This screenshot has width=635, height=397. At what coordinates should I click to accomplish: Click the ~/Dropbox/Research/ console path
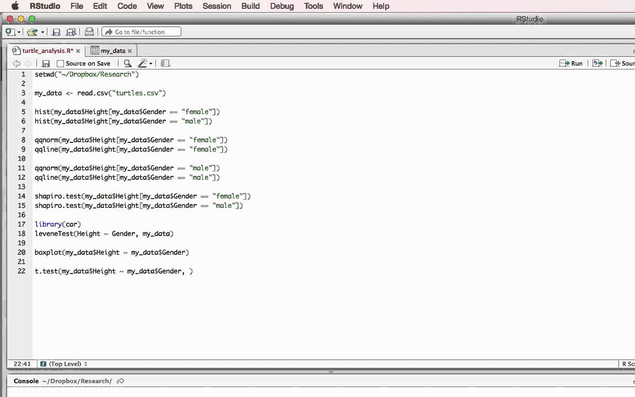pyautogui.click(x=77, y=381)
